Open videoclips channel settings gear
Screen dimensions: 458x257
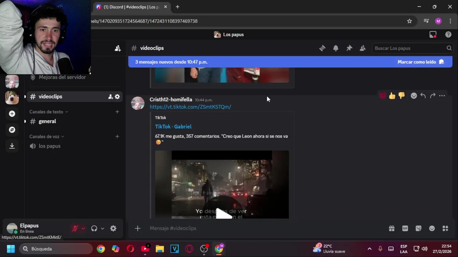pyautogui.click(x=117, y=97)
